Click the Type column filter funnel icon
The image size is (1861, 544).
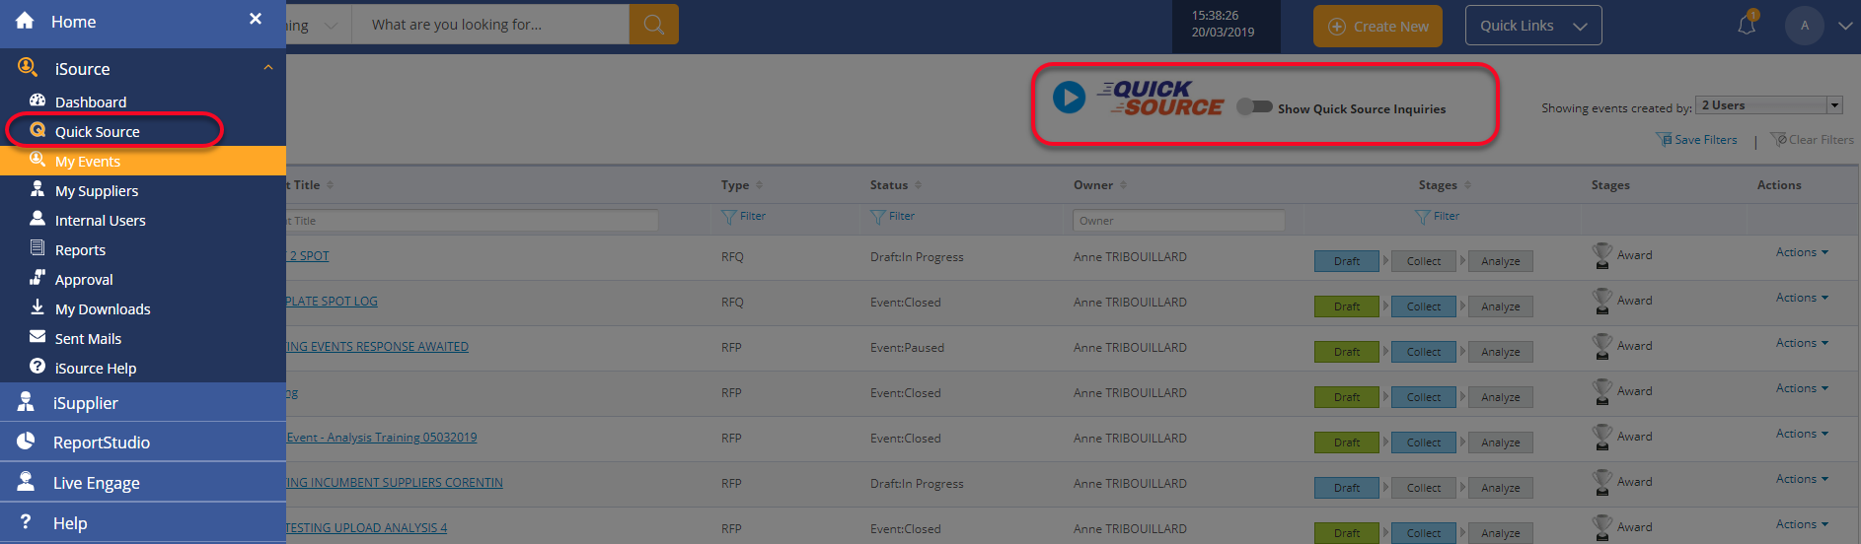coord(729,217)
